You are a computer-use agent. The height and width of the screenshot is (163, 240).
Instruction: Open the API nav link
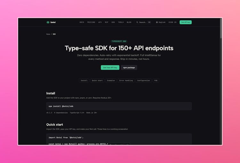[100, 22]
